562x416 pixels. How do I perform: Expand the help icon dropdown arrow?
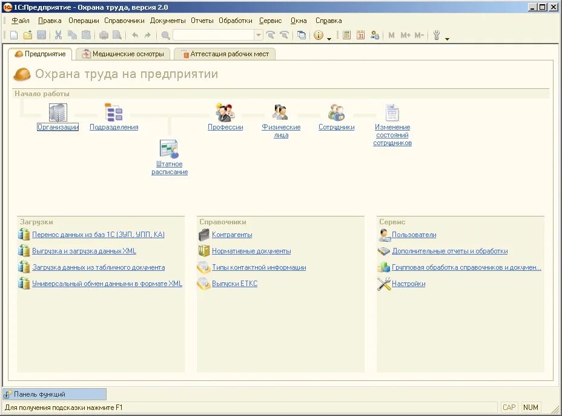(x=329, y=39)
